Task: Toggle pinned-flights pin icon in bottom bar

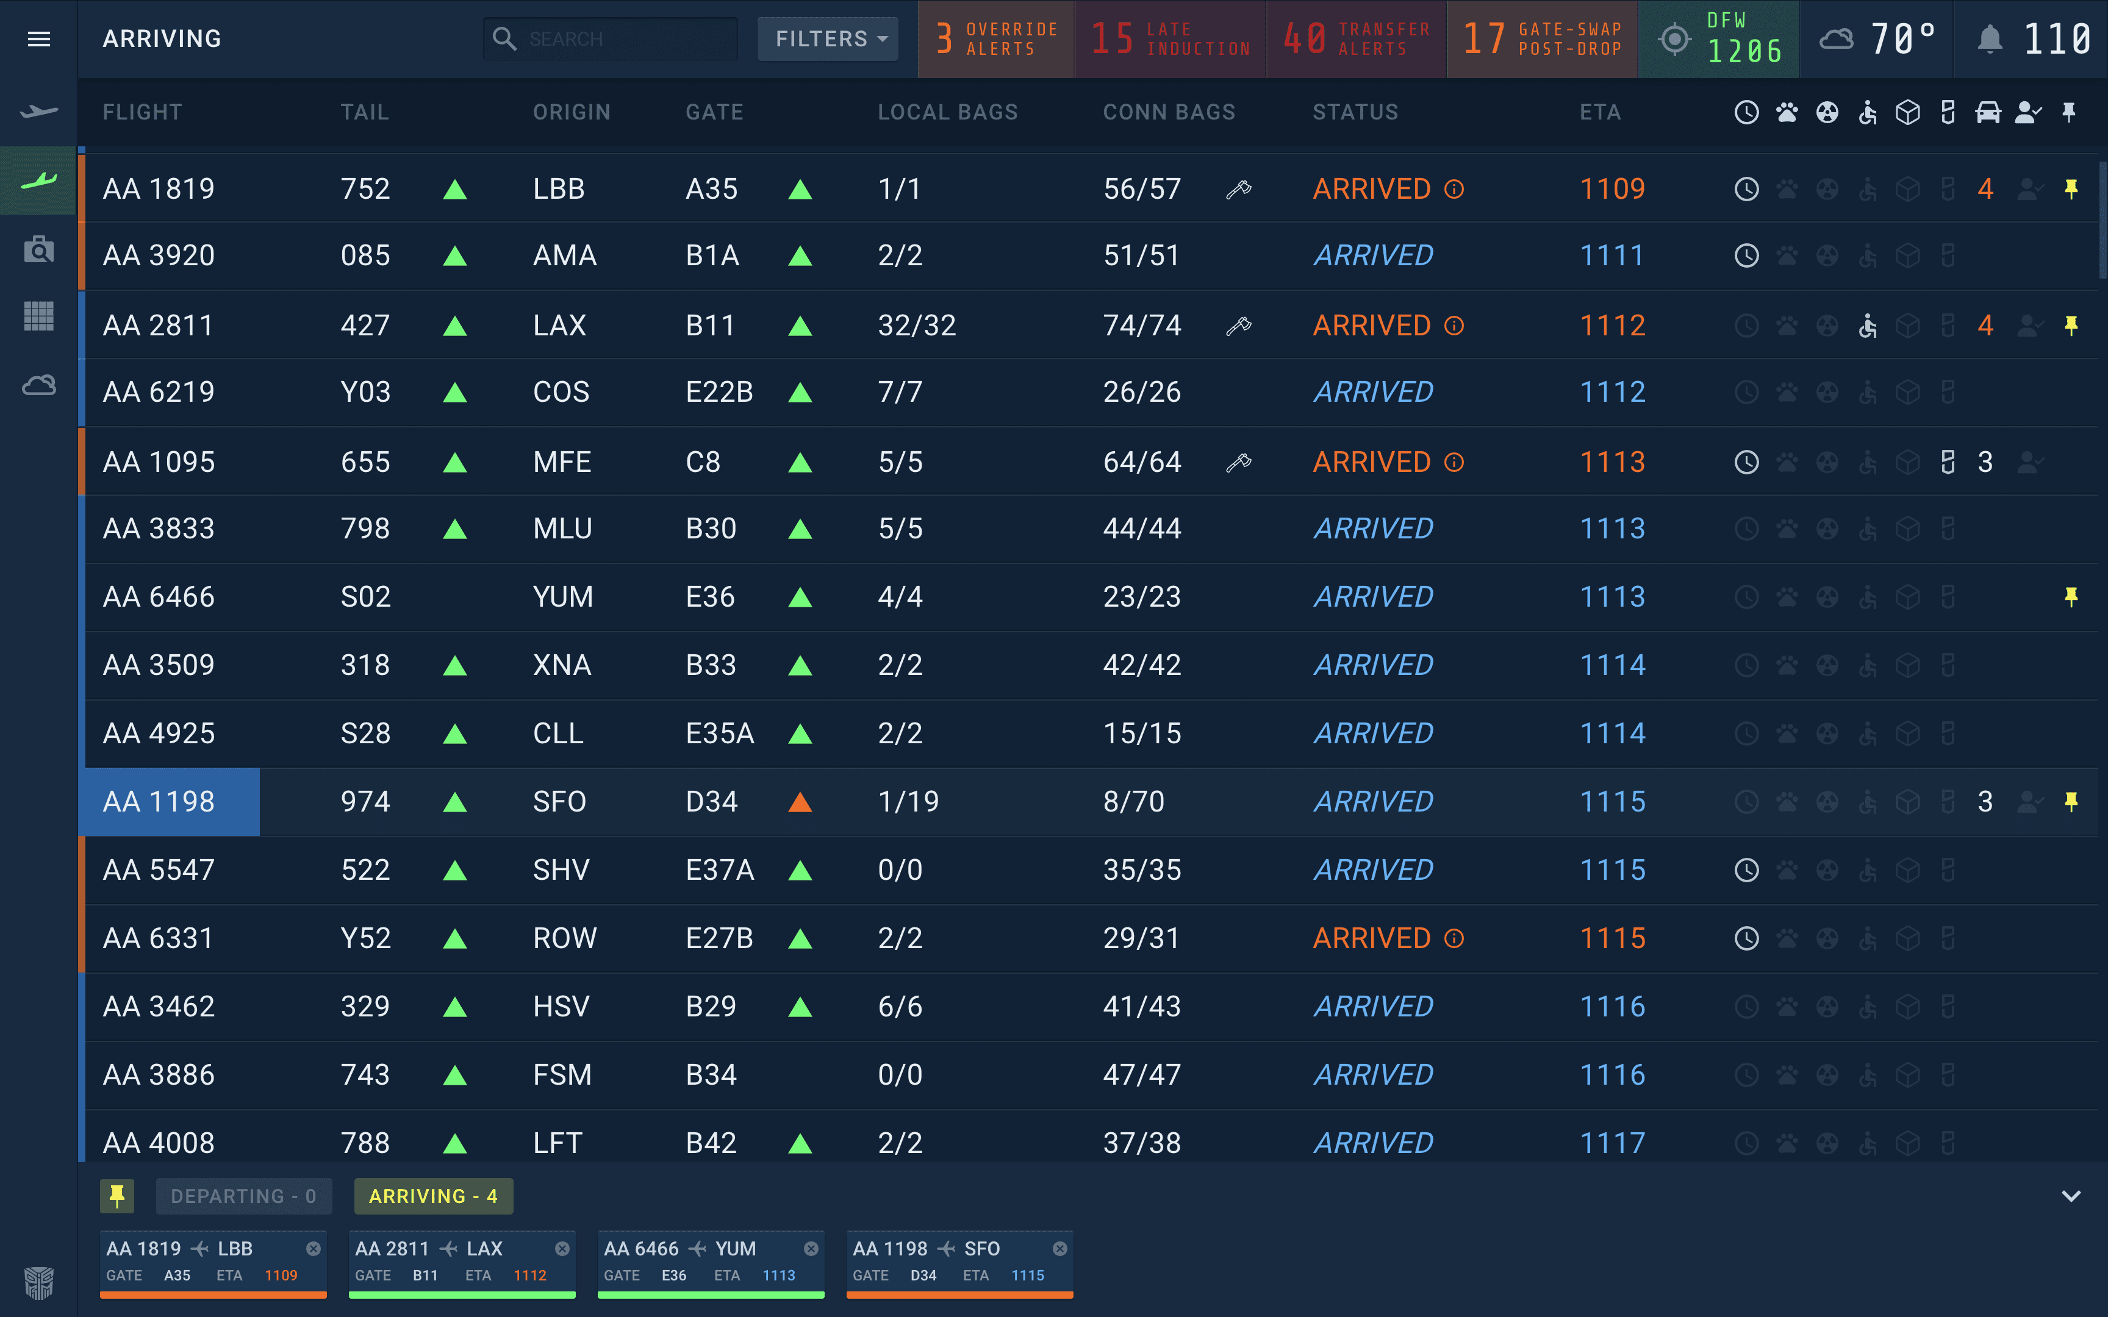Action: click(x=117, y=1196)
